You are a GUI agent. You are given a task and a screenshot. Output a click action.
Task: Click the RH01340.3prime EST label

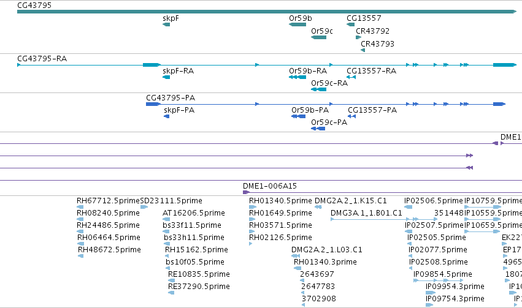325,262
